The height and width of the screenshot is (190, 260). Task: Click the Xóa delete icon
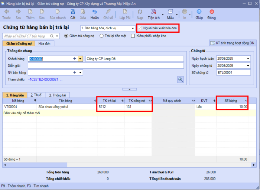pyautogui.click(x=83, y=14)
